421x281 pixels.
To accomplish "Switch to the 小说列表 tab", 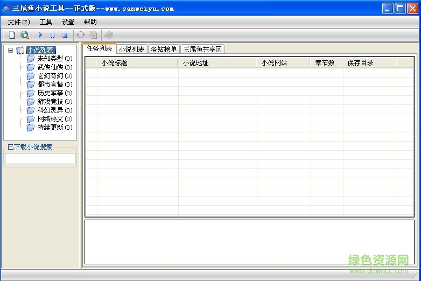I will click(x=131, y=49).
